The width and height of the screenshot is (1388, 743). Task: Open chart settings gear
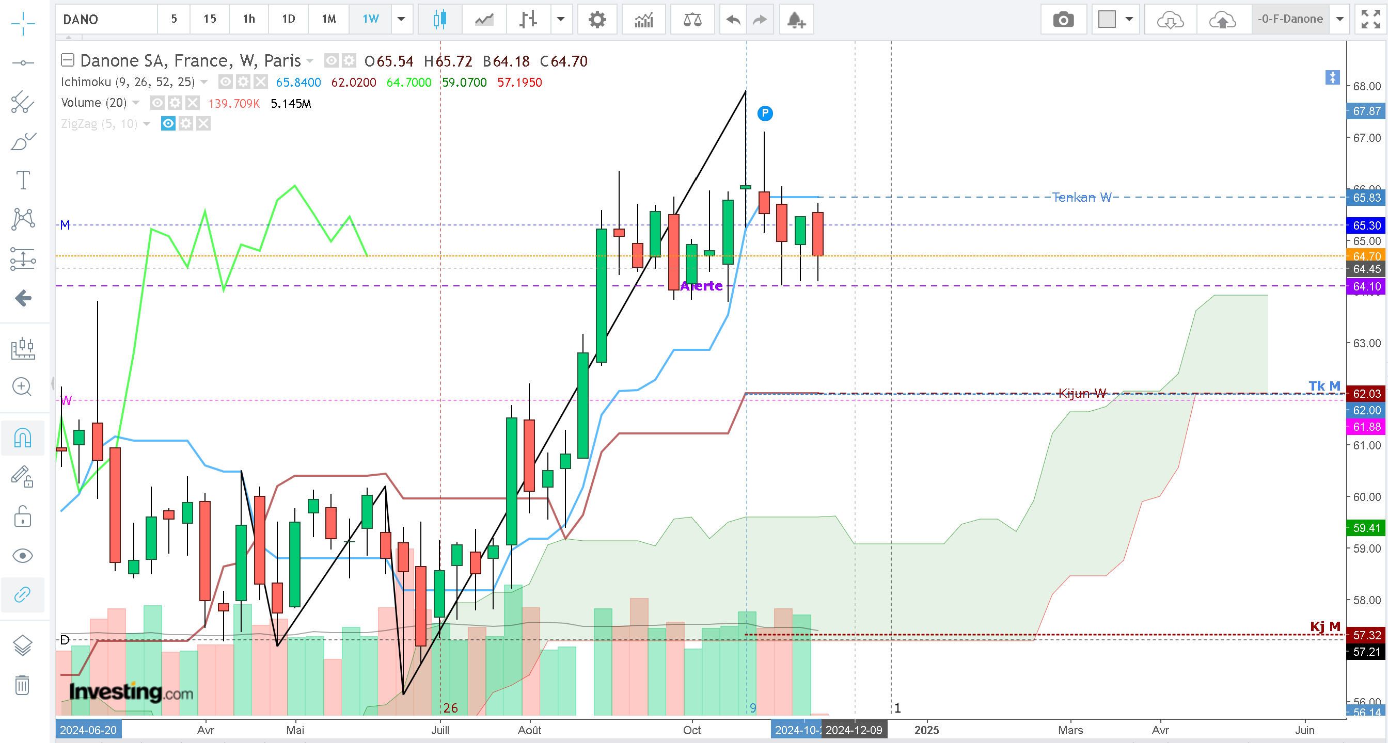coord(597,20)
